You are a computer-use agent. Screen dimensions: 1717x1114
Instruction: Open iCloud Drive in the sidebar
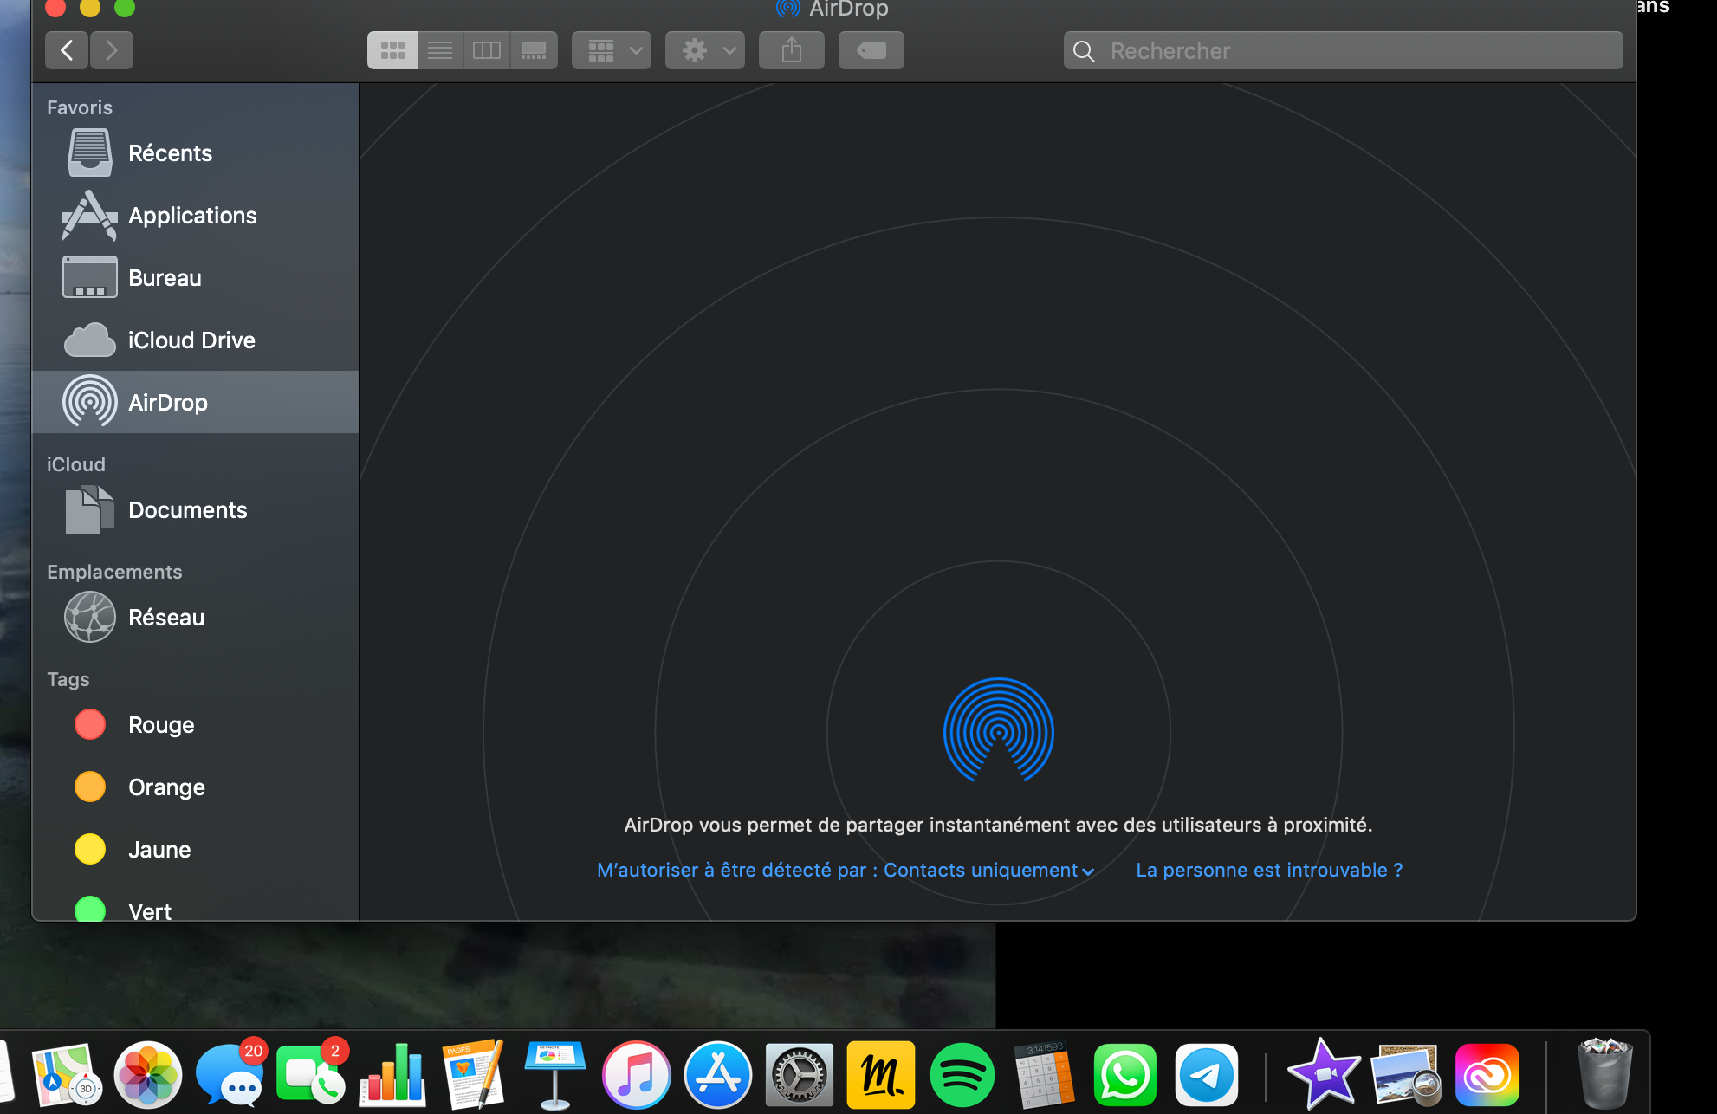191,340
